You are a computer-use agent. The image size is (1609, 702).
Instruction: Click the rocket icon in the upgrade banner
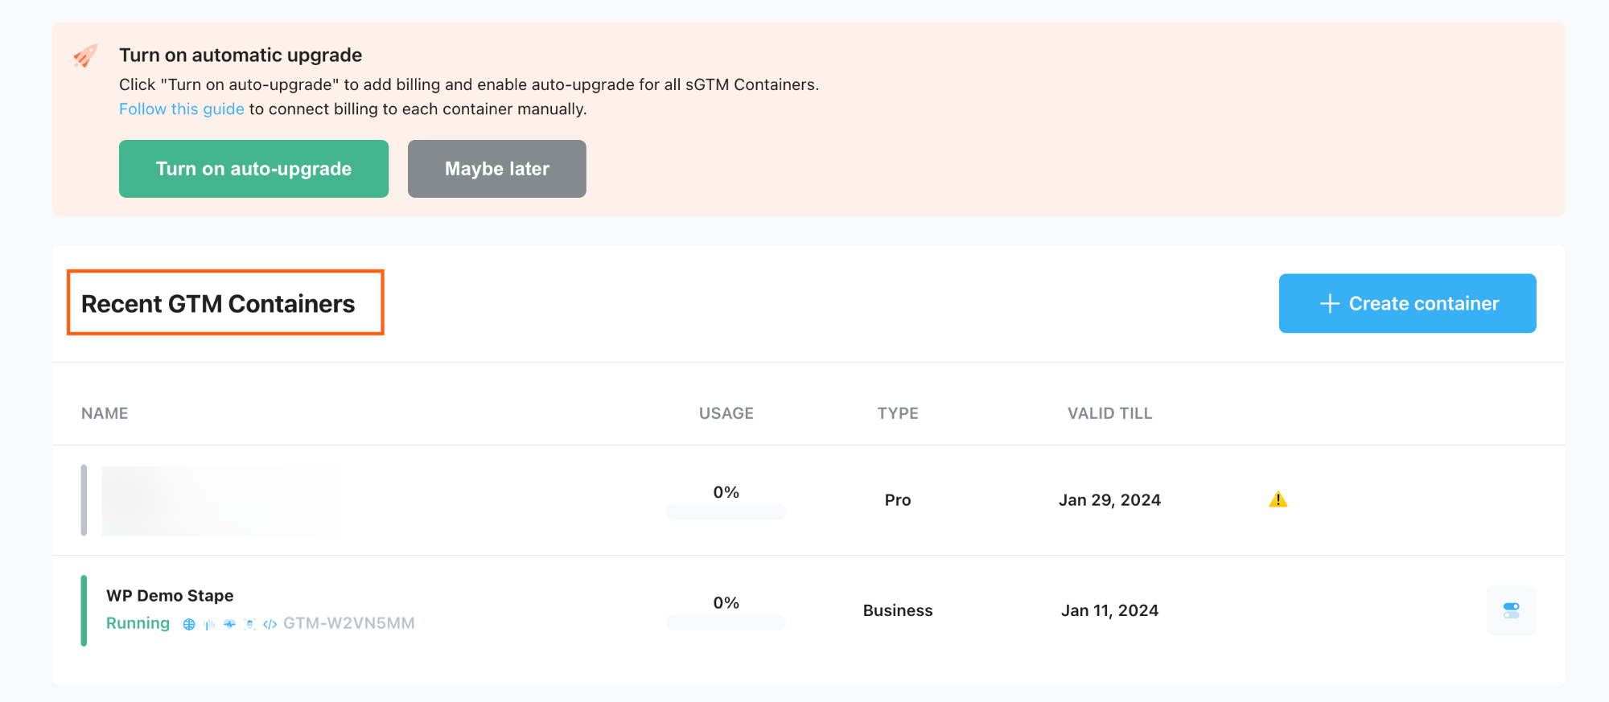coord(85,55)
